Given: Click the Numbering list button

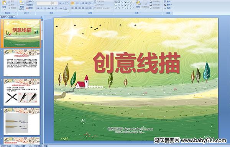Looking at the screenshot, I should [78, 3].
